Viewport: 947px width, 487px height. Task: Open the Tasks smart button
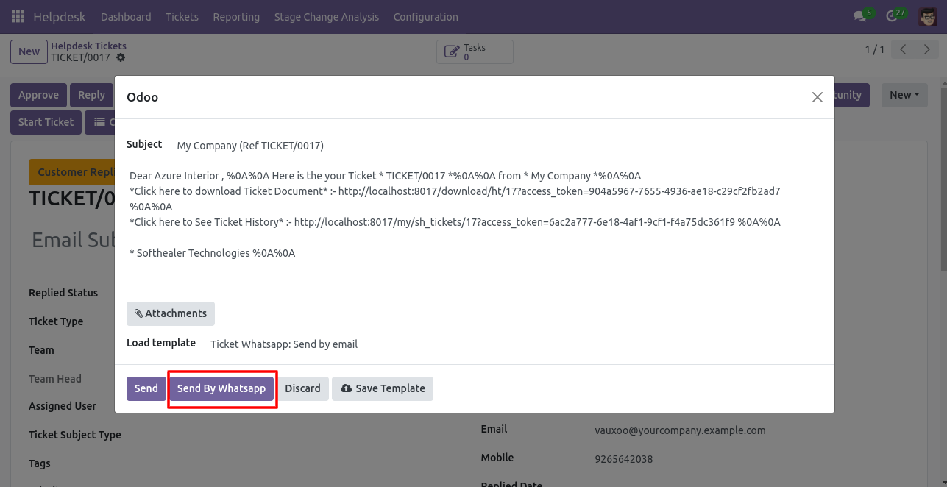pos(475,51)
